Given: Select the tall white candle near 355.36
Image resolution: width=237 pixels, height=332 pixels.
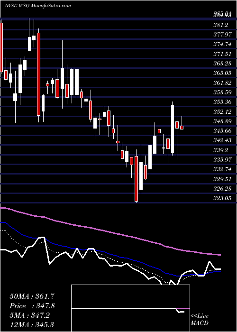Looking at the screenshot, I should (x=173, y=129).
